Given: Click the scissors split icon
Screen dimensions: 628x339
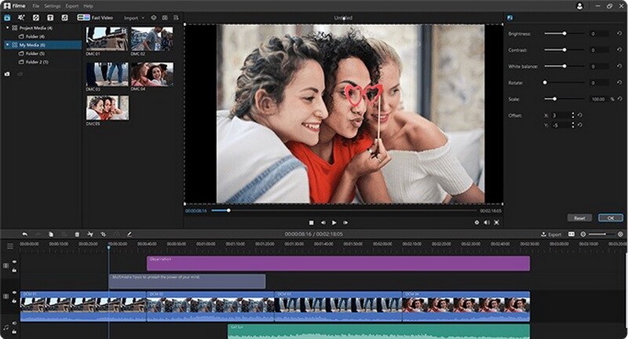Looking at the screenshot, I should point(90,234).
